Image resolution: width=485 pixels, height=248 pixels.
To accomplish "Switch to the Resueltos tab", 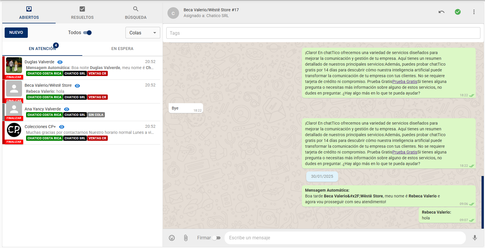I will [82, 13].
